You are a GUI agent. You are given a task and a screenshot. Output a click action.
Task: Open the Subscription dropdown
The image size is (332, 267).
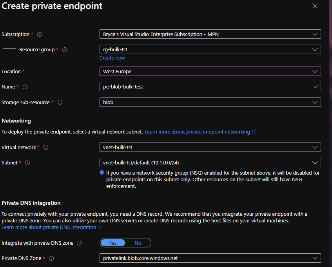point(210,34)
